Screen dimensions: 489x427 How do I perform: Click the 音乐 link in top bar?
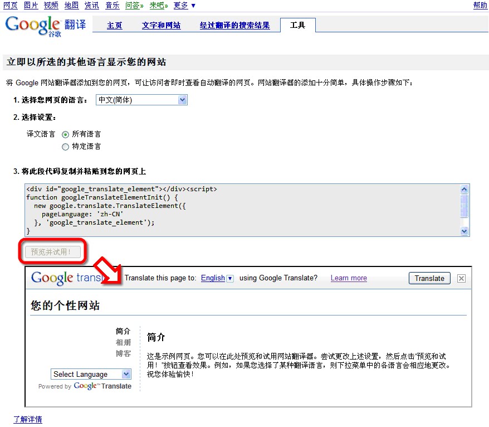click(113, 6)
